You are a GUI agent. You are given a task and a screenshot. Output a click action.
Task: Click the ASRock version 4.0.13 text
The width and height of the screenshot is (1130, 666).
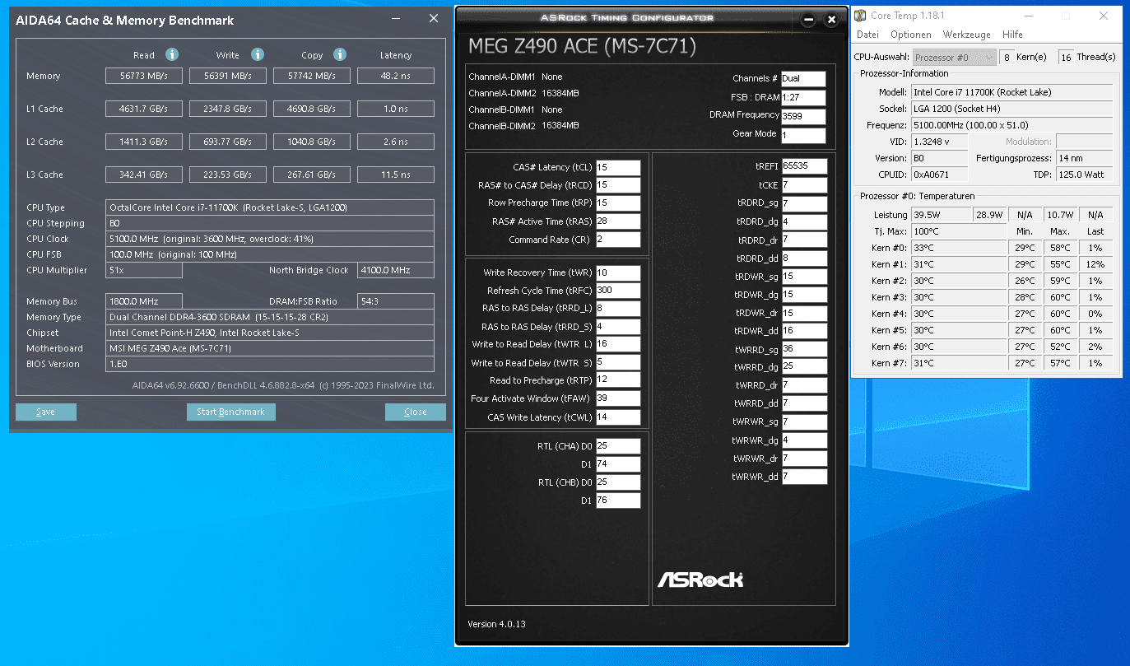(496, 624)
